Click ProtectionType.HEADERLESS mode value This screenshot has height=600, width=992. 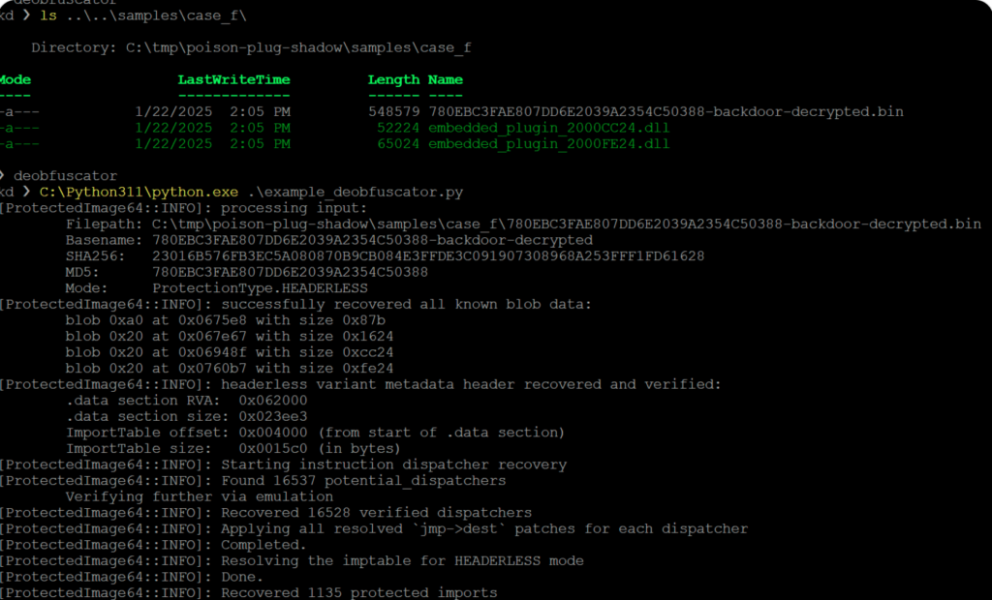click(260, 288)
